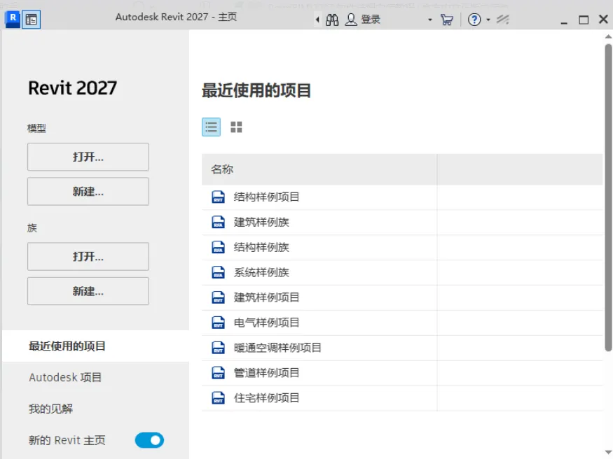Turn off the 新的 Revit 主页 switch
Image resolution: width=613 pixels, height=459 pixels.
coord(149,440)
